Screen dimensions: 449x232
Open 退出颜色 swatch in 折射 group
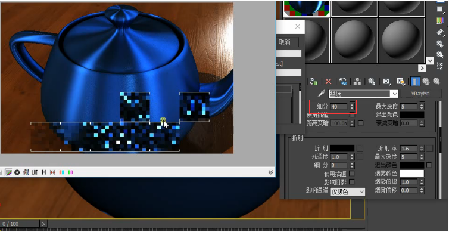[x=411, y=165]
